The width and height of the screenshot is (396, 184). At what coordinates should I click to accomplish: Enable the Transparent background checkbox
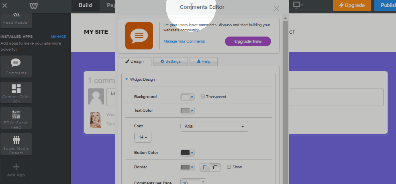(203, 96)
